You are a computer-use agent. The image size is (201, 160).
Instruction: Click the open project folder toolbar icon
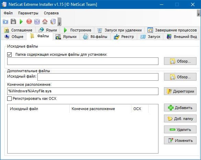pos(5,22)
